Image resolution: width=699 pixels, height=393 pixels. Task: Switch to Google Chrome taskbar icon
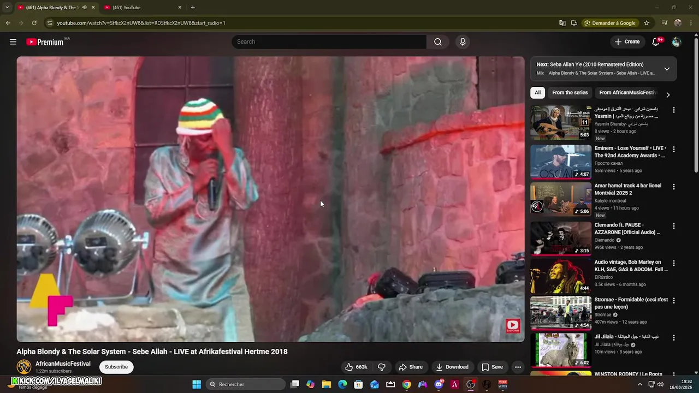click(x=407, y=384)
